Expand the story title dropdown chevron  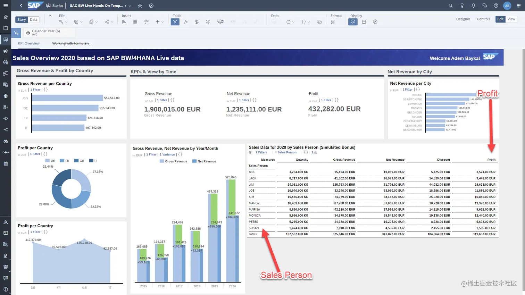(x=130, y=6)
